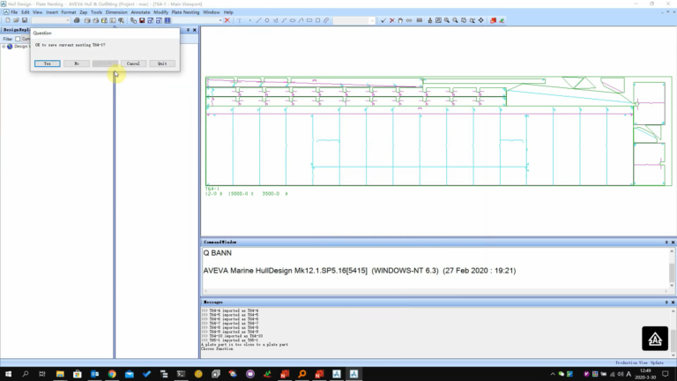Click the red save-nesting disk icon
The height and width of the screenshot is (381, 677).
pyautogui.click(x=142, y=20)
